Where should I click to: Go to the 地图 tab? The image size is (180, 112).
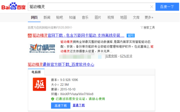tap(123, 18)
